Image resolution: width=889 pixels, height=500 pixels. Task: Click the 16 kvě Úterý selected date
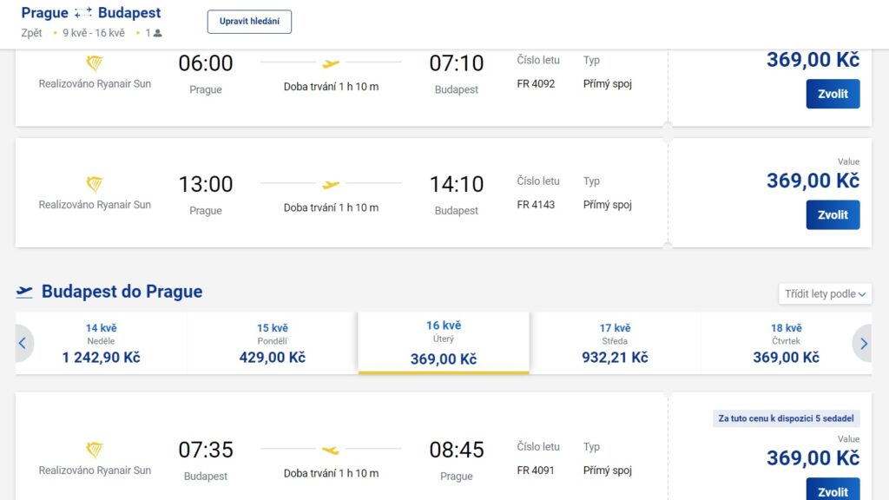tap(444, 343)
